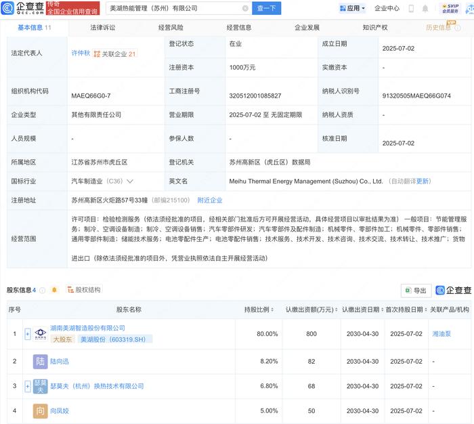Click info icon next to 历史信息 tab

(458, 28)
